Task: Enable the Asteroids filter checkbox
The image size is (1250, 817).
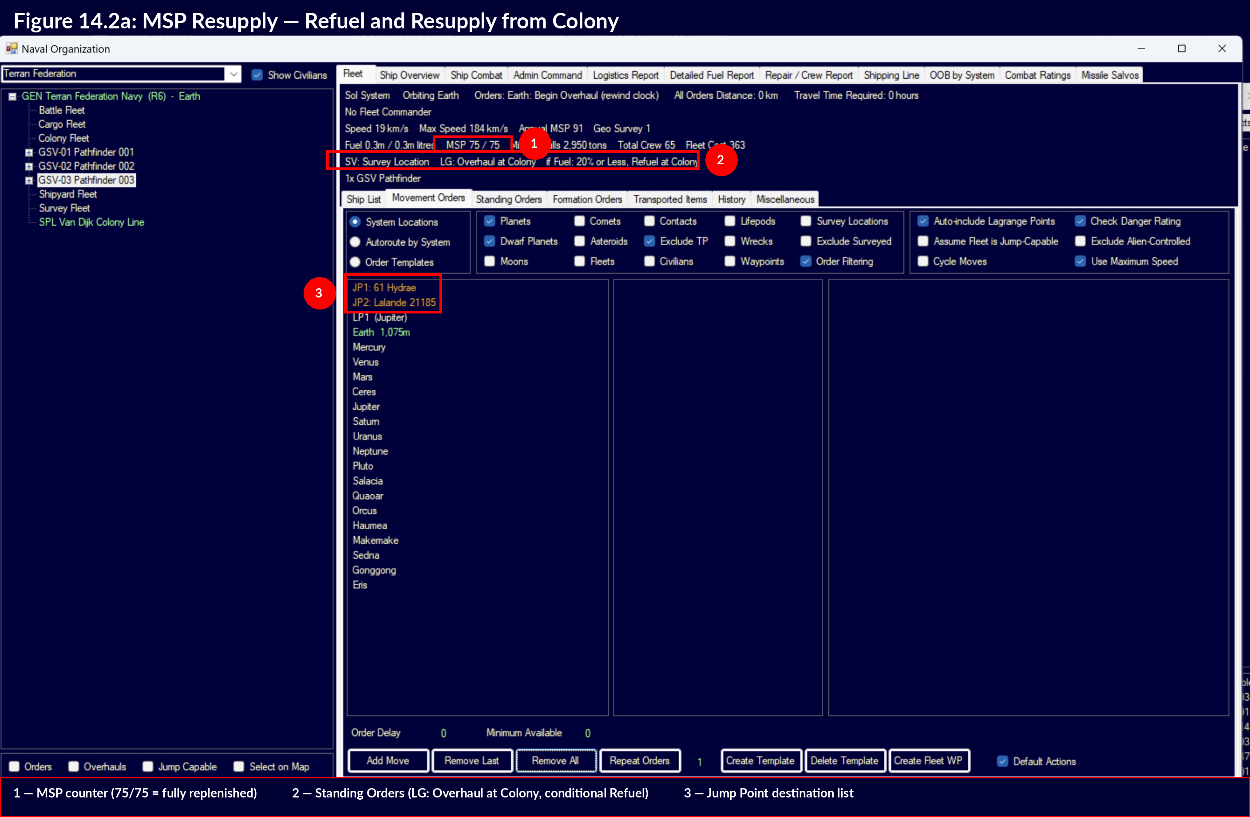Action: 580,241
